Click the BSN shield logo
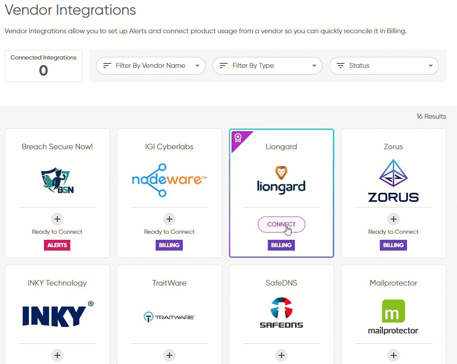457x364 pixels. (57, 180)
